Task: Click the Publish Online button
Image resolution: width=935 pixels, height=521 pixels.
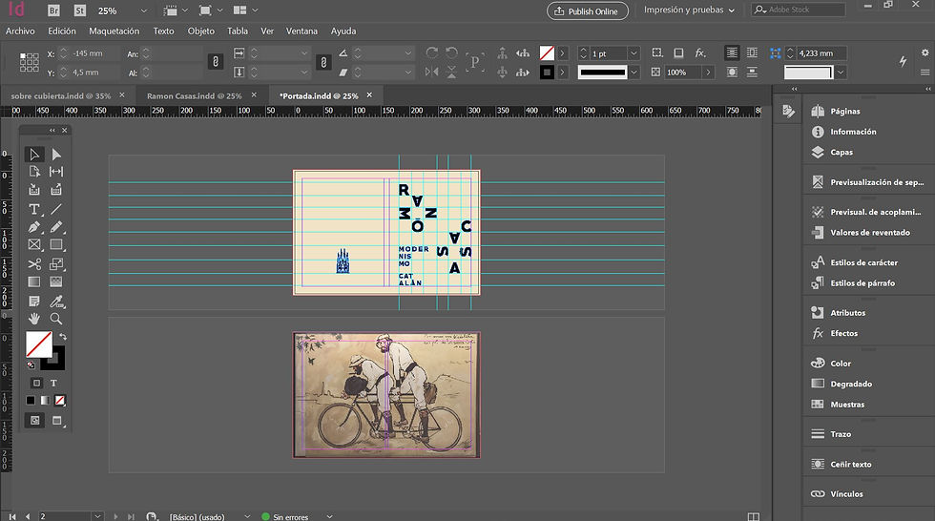Action: [588, 11]
